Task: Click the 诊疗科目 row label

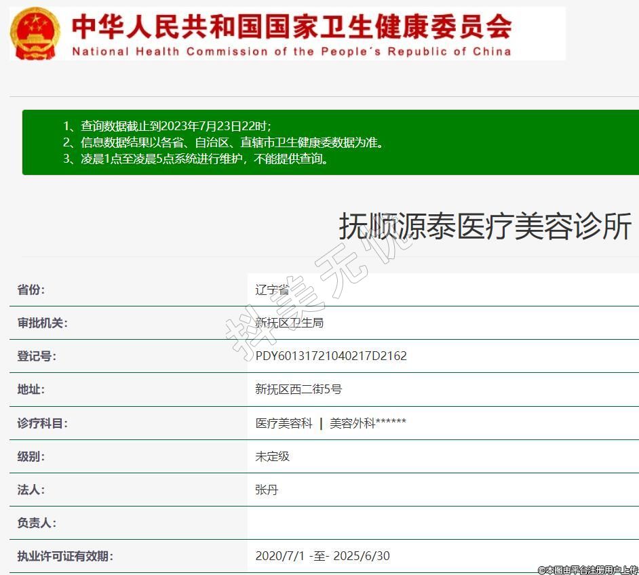Action: click(43, 423)
